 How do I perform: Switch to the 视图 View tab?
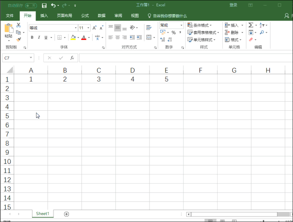point(135,16)
